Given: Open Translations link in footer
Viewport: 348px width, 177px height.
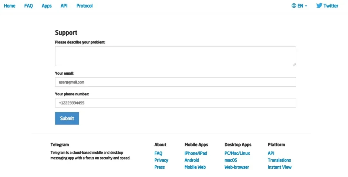Looking at the screenshot, I should tap(279, 160).
